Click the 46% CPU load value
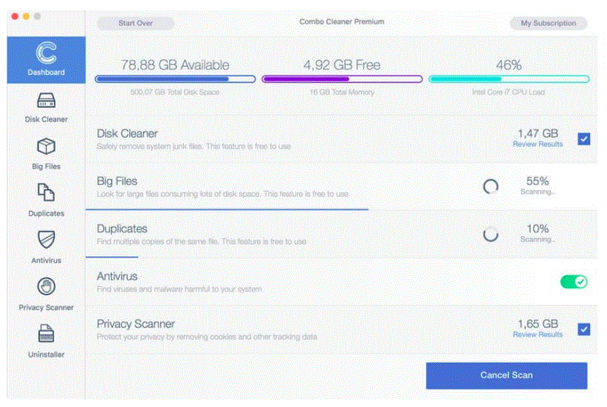The width and height of the screenshot is (607, 407). click(509, 65)
